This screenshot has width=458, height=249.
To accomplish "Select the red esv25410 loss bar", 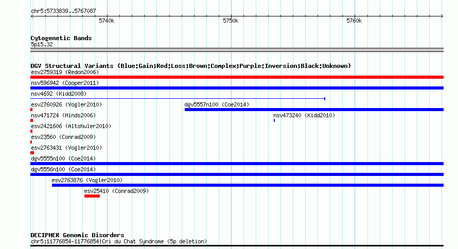I will (92, 196).
